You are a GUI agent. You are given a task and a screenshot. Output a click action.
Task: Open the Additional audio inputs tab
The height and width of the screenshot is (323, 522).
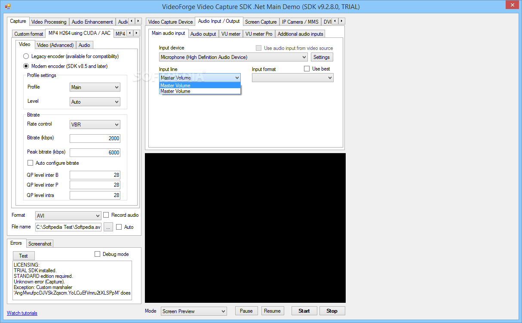[x=301, y=34]
